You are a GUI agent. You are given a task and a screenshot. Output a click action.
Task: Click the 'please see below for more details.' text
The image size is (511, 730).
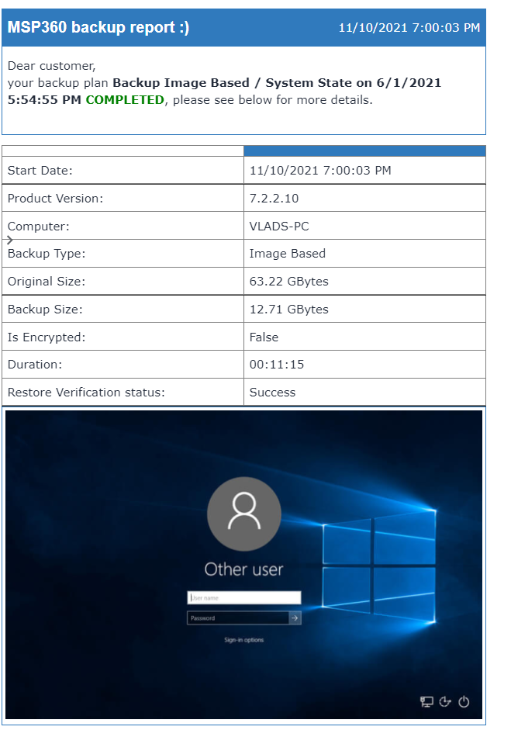(x=273, y=99)
